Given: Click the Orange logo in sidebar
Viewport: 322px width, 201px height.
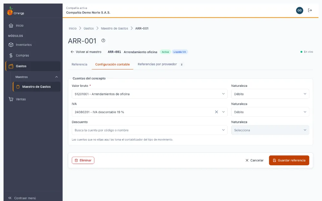Looking at the screenshot, I should [x=15, y=11].
